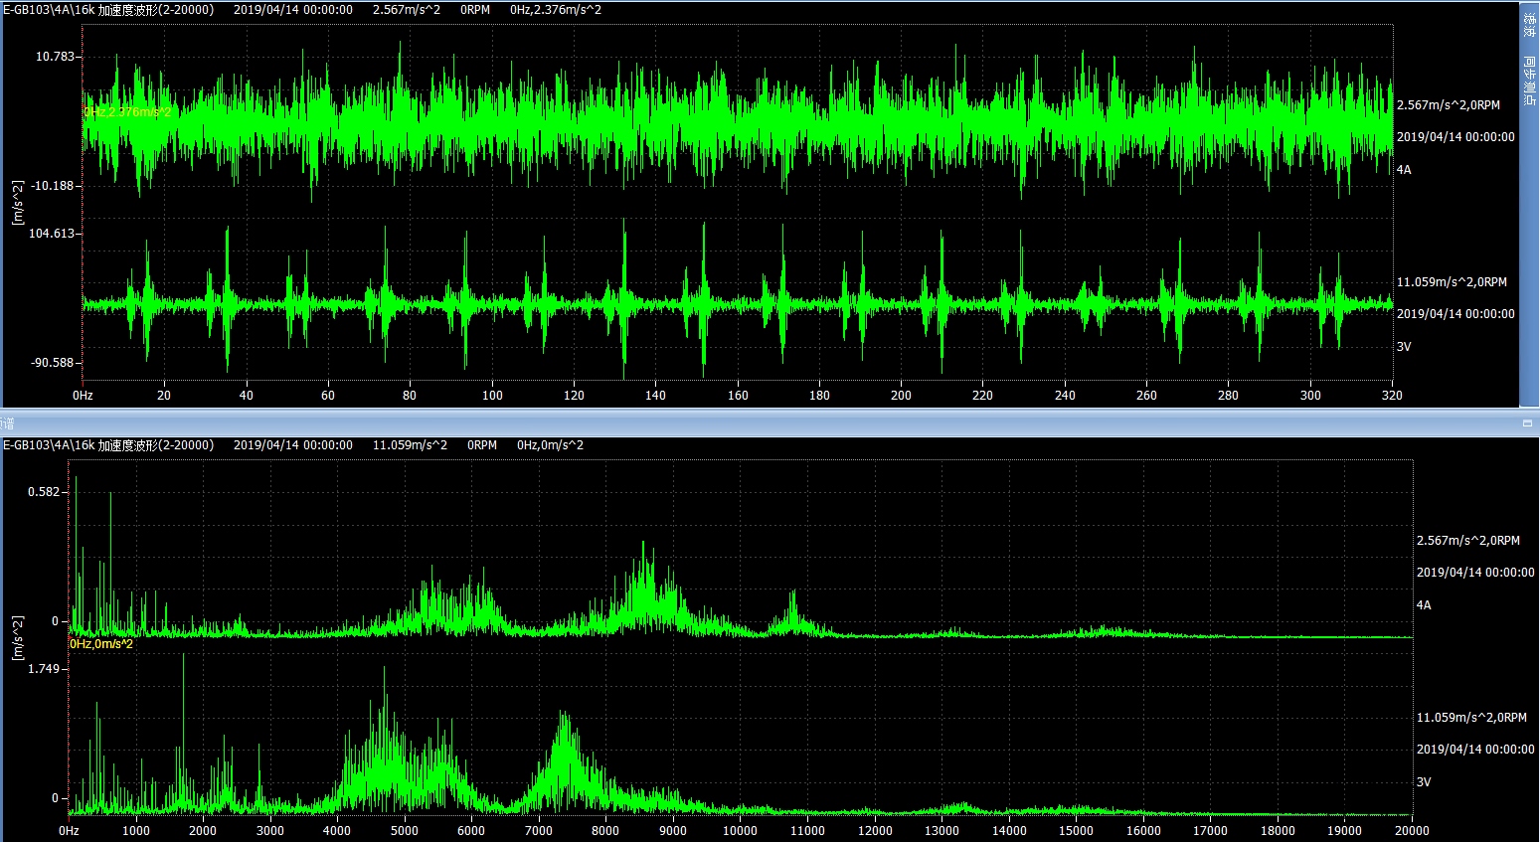Click the 11.059m/s^2,0RPM label beside 3V waveform
The height and width of the screenshot is (842, 1540).
[x=1452, y=282]
